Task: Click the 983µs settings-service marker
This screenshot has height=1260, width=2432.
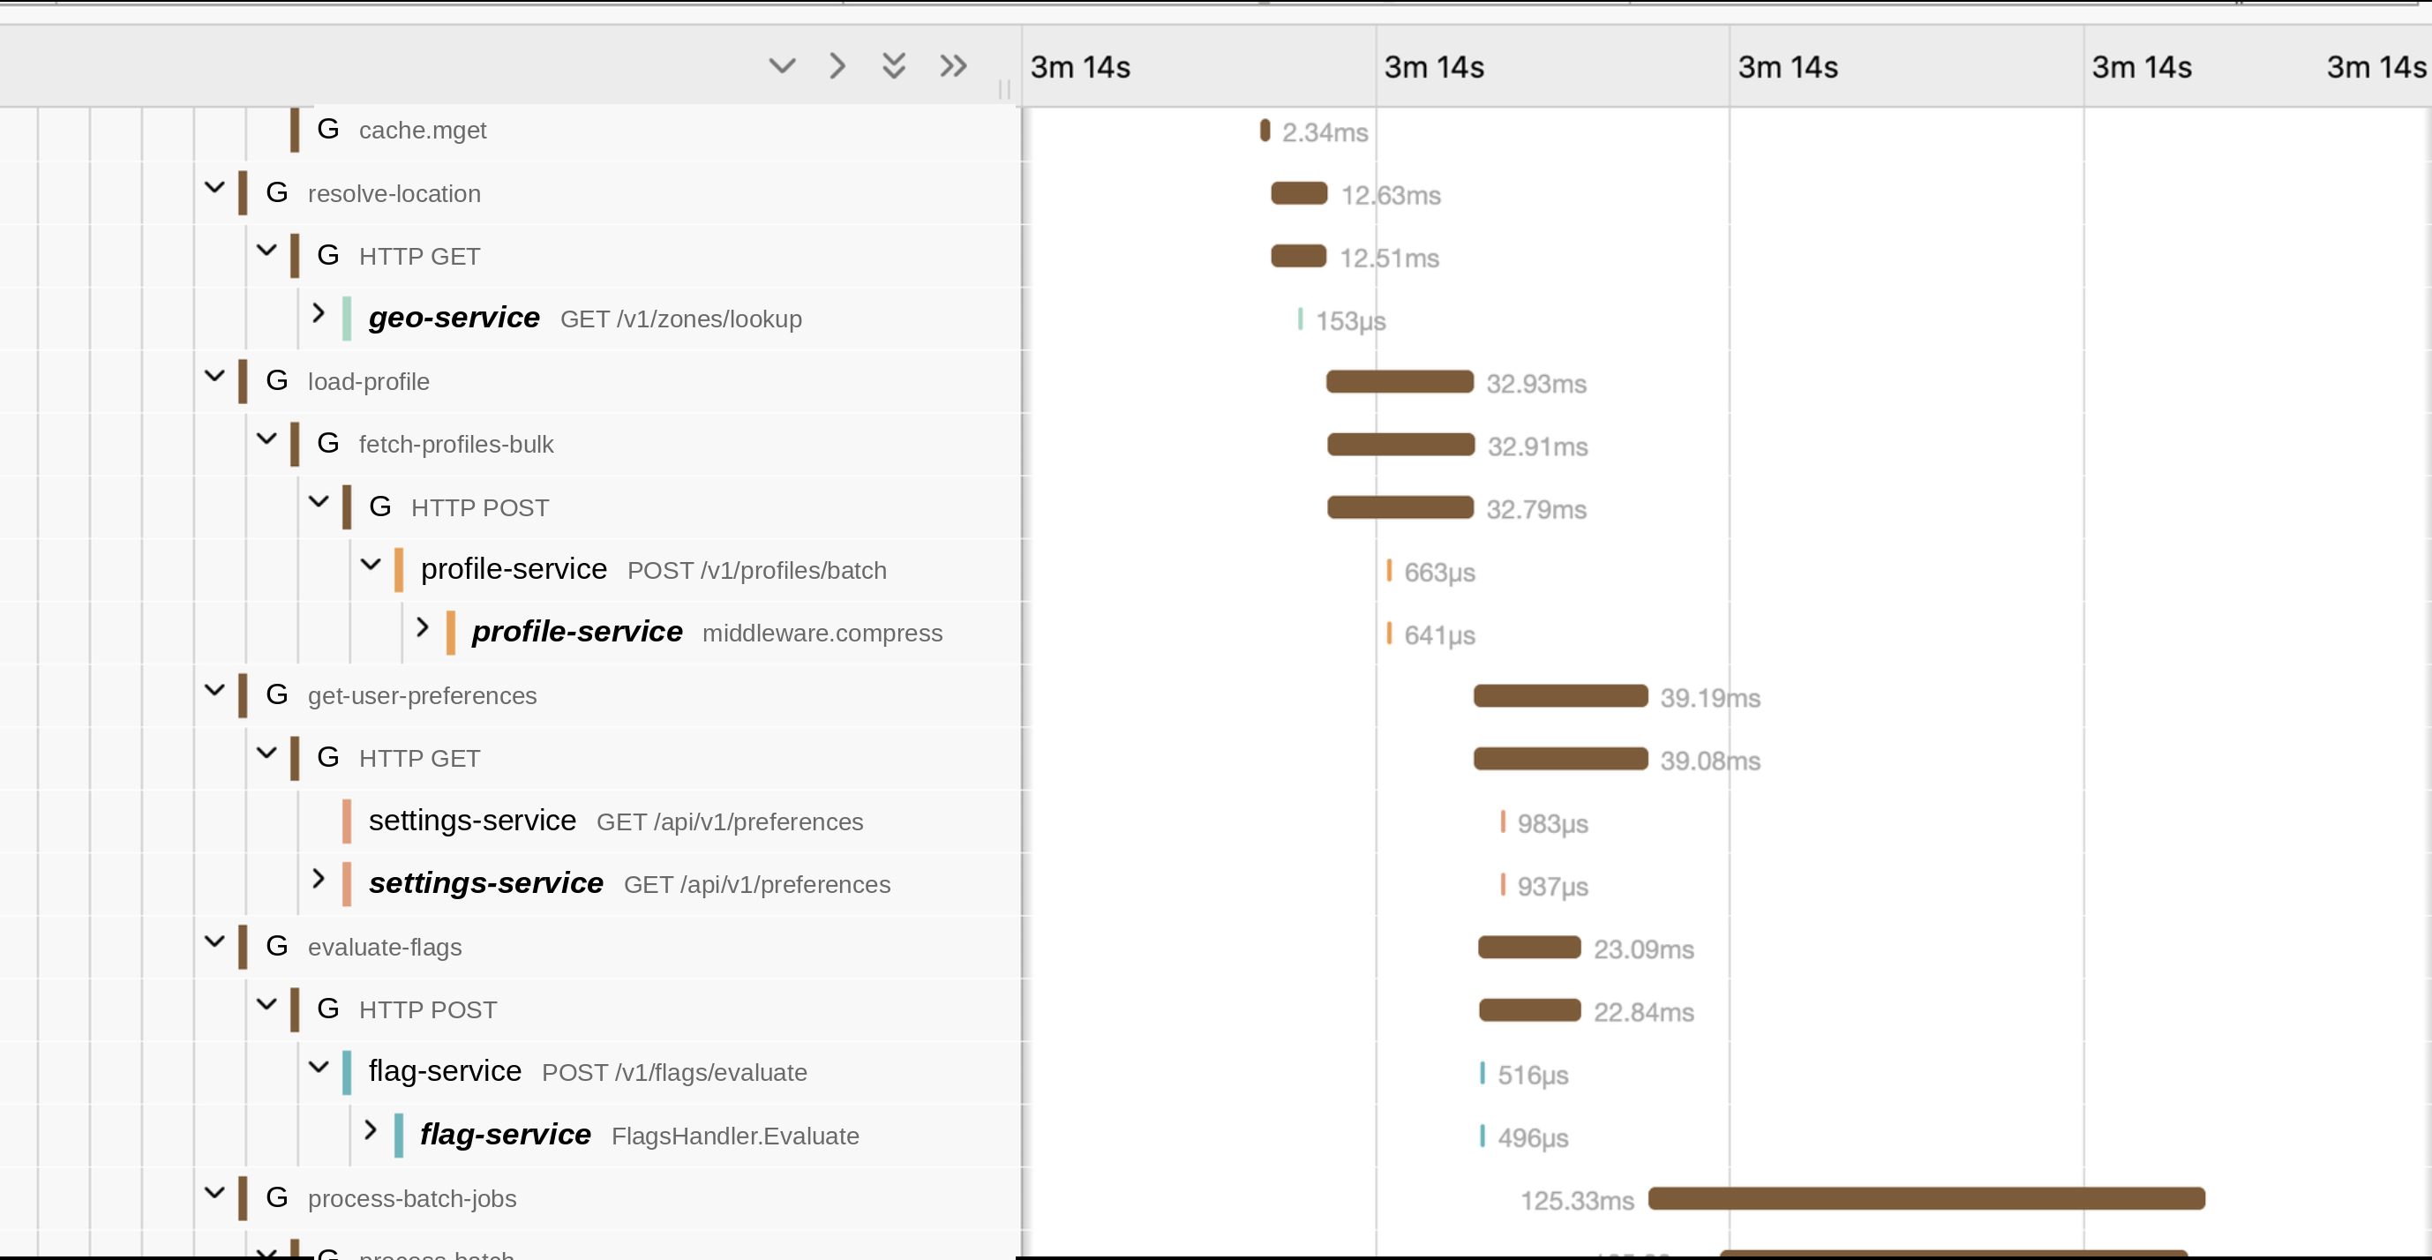Action: point(1502,821)
